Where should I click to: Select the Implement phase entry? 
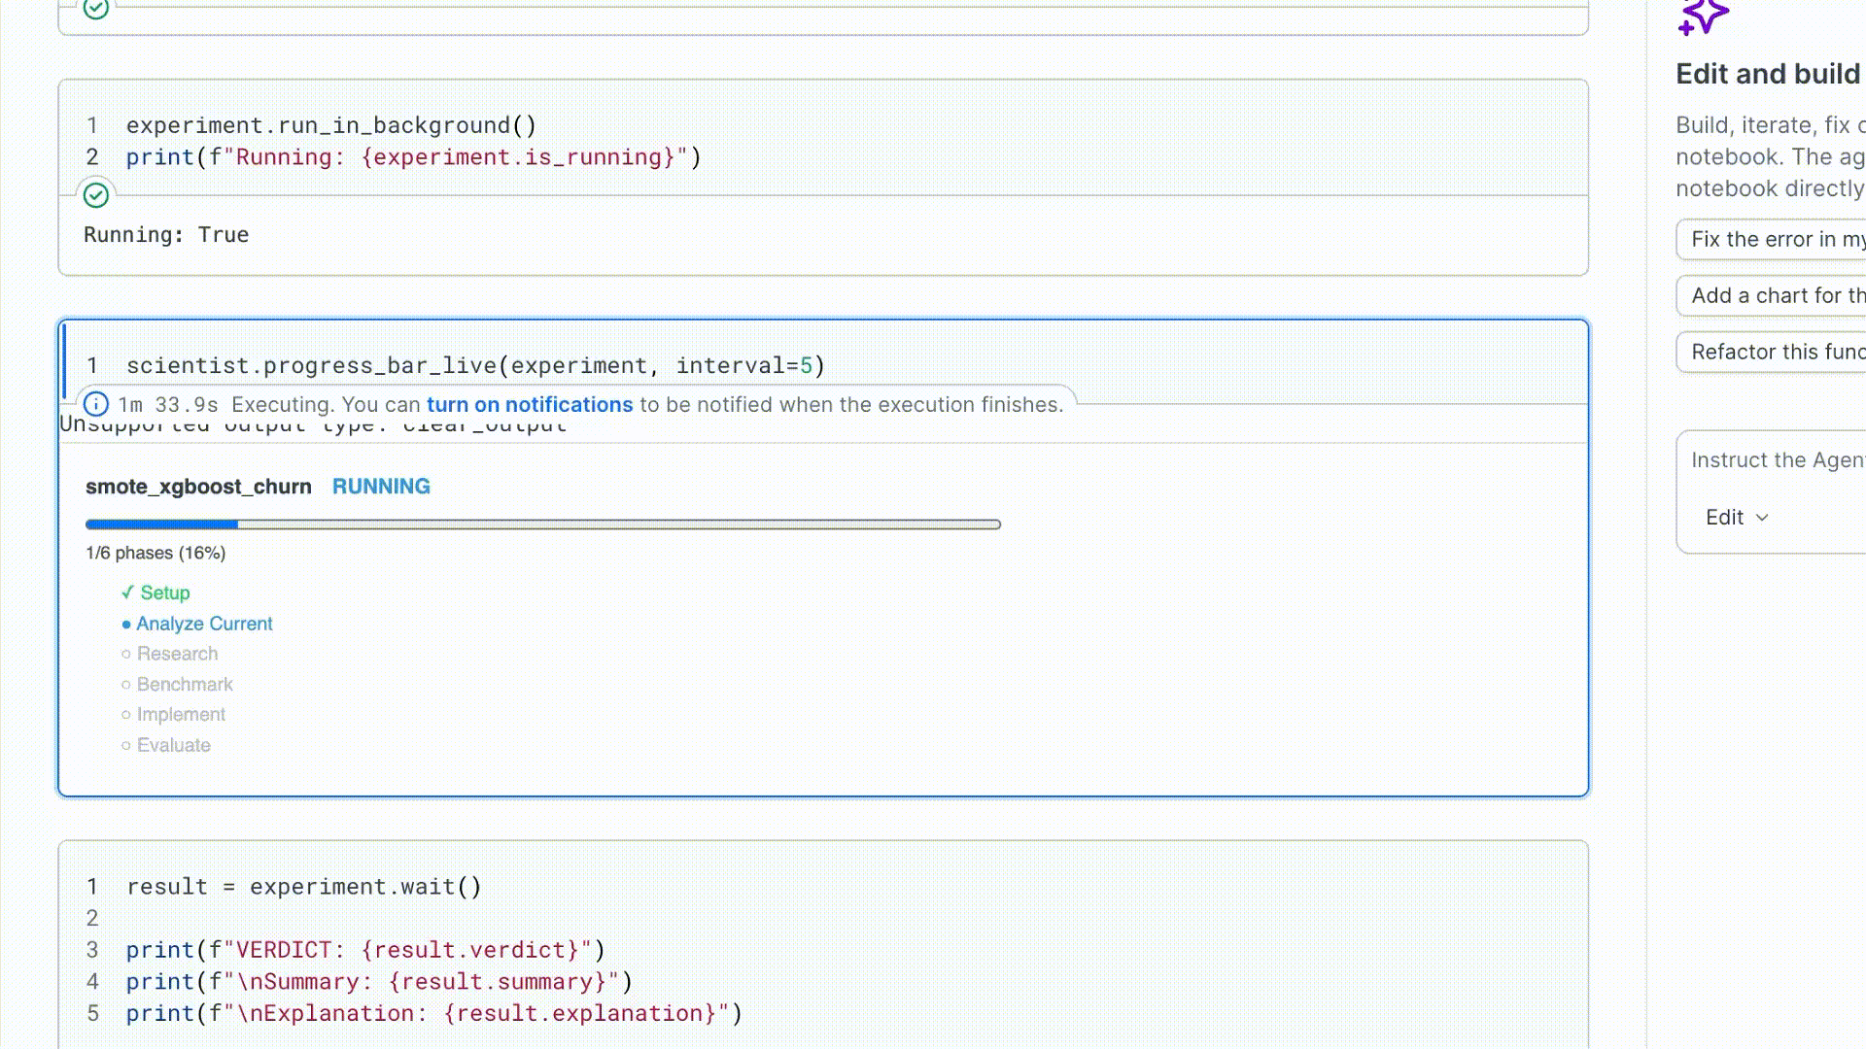pyautogui.click(x=174, y=715)
